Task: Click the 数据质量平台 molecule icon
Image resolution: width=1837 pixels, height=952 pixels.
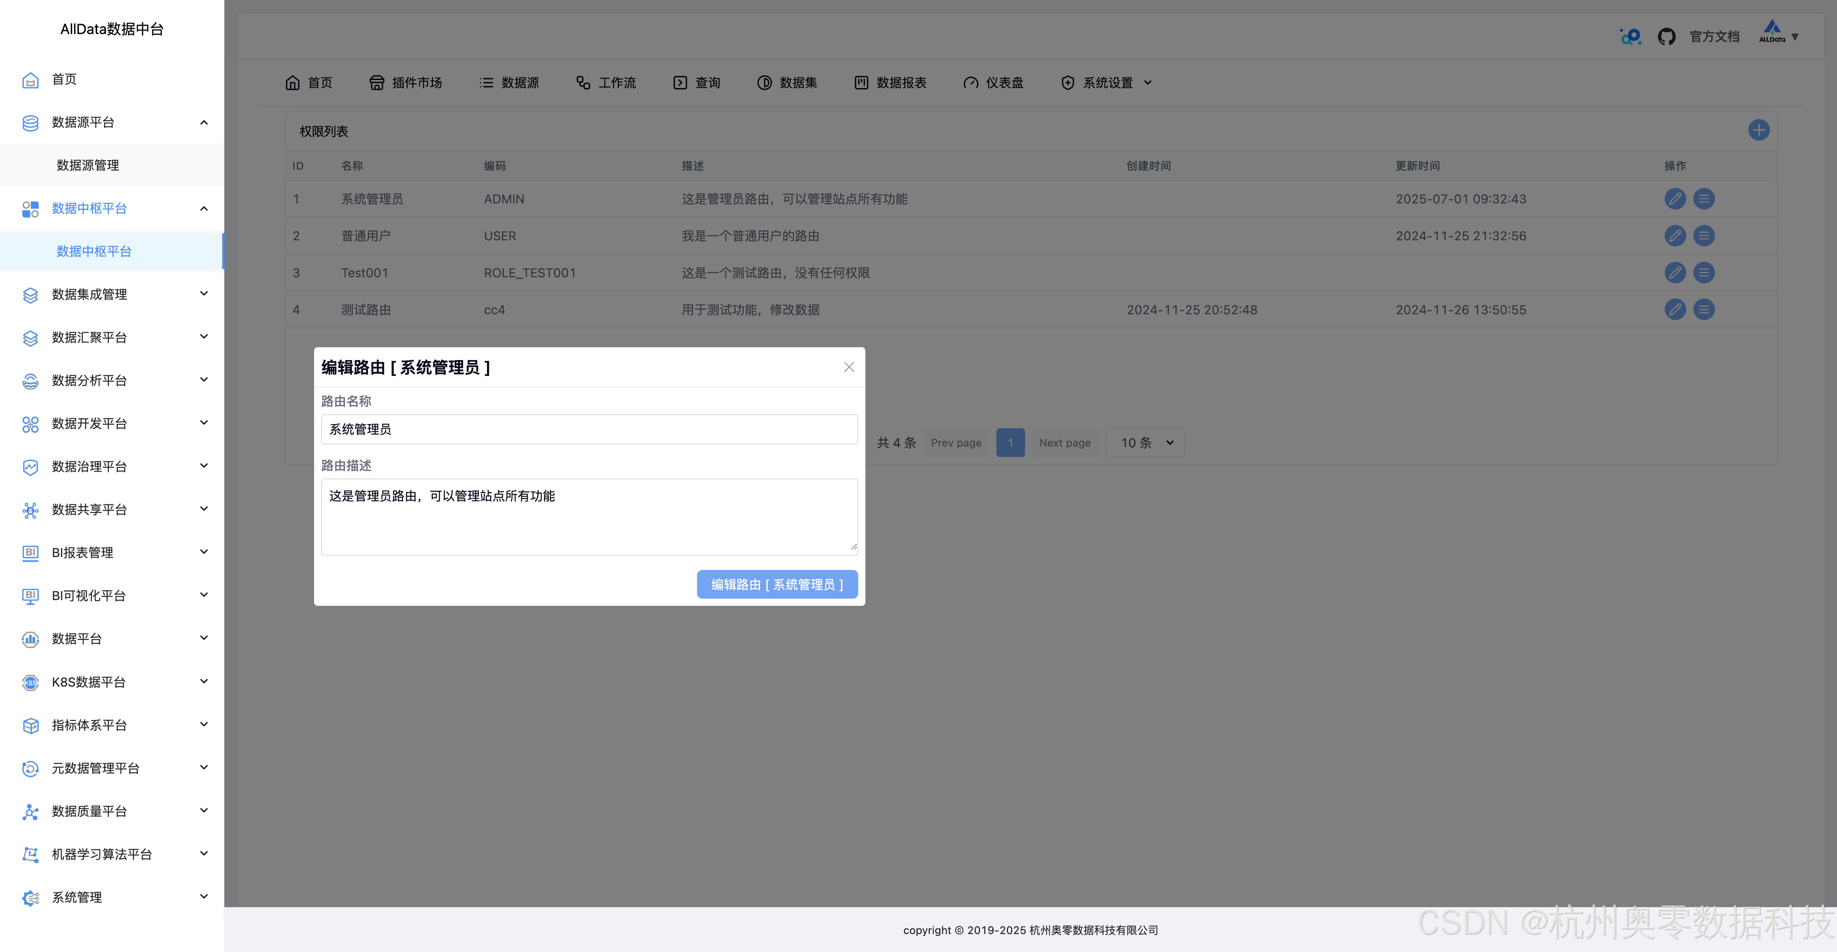Action: pos(30,812)
